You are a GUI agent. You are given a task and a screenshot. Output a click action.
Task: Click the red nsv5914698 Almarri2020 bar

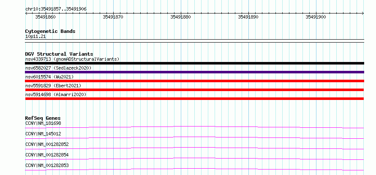[194, 99]
